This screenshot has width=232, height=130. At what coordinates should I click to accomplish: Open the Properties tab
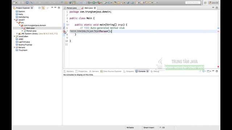click(81, 71)
